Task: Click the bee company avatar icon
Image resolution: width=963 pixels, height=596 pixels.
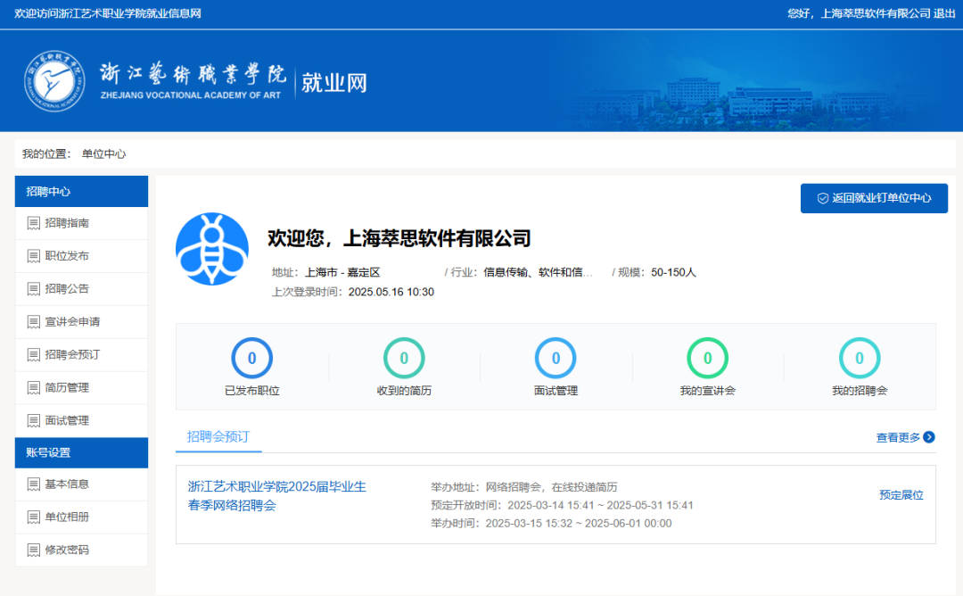Action: coord(212,249)
